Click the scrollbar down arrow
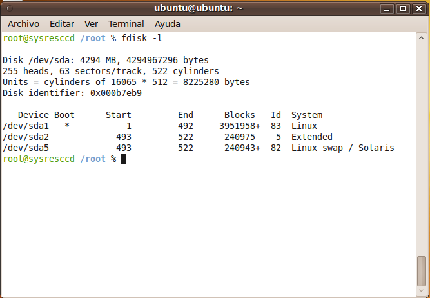The image size is (430, 298). point(421,291)
